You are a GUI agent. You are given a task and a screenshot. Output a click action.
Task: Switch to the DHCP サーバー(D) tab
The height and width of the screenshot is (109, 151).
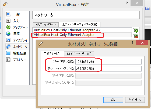79,54
